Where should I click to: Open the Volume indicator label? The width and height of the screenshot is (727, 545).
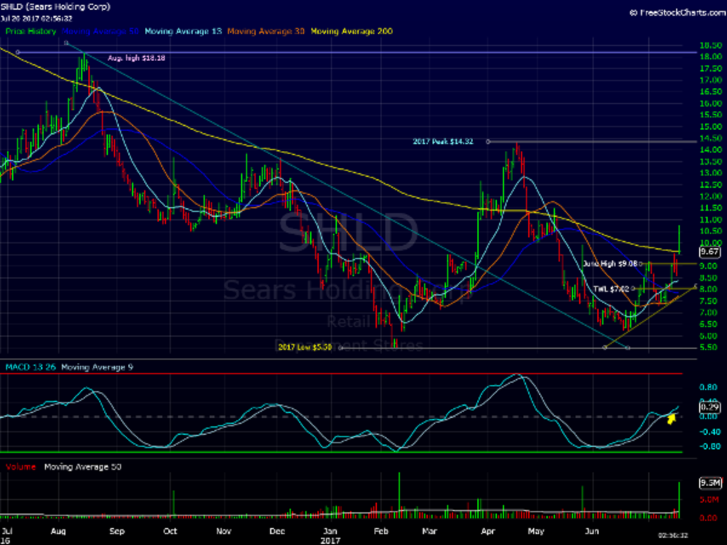click(x=21, y=467)
